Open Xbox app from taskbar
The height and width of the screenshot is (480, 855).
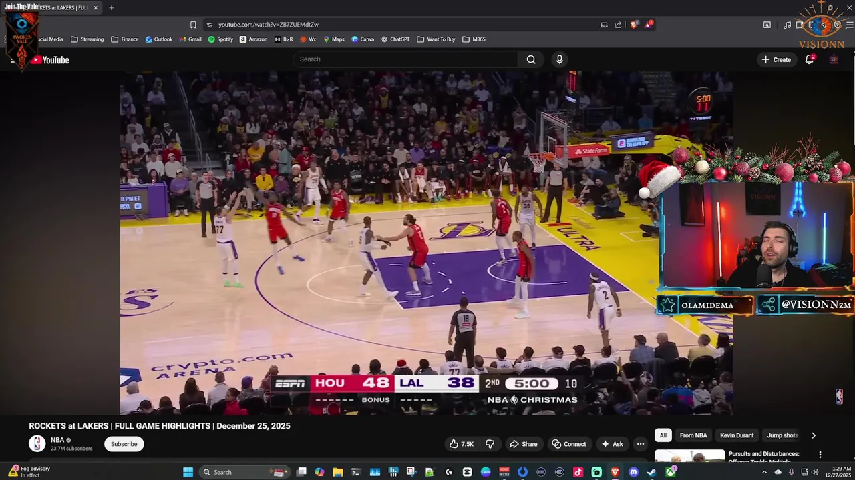(670, 472)
